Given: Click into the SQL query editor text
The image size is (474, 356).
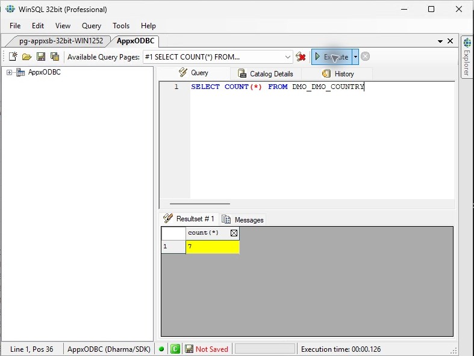Looking at the screenshot, I should click(277, 87).
